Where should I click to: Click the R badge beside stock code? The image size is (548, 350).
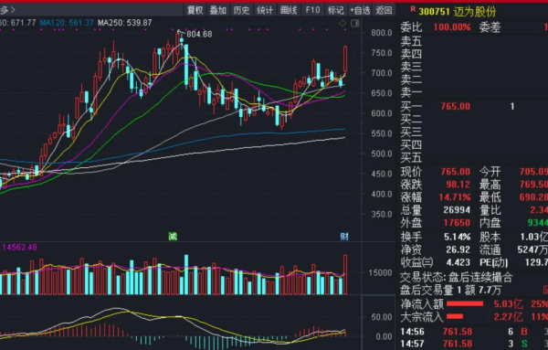point(413,9)
